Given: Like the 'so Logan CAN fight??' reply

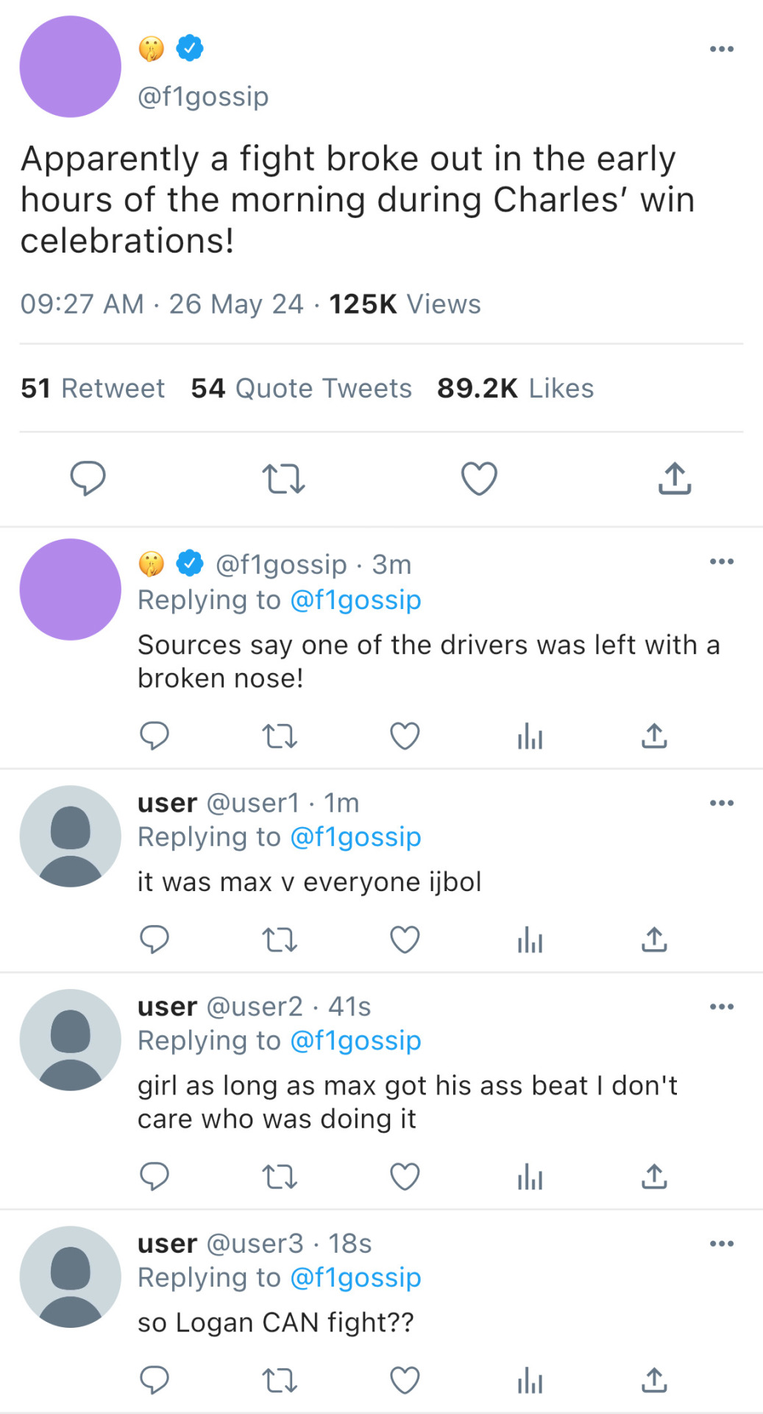Looking at the screenshot, I should pos(405,1380).
